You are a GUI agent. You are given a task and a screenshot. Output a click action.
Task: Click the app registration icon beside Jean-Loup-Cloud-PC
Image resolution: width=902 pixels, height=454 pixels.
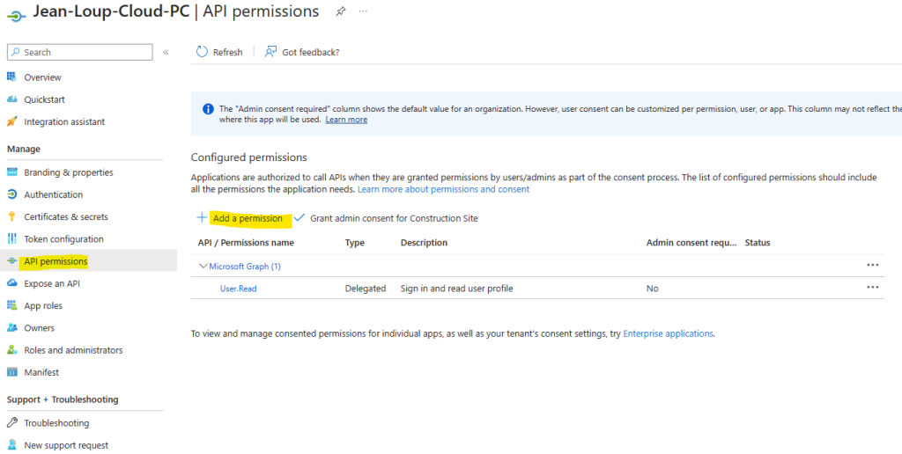coord(17,16)
